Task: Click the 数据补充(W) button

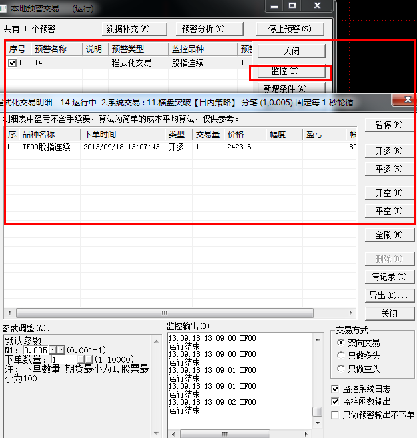Action: (135, 29)
